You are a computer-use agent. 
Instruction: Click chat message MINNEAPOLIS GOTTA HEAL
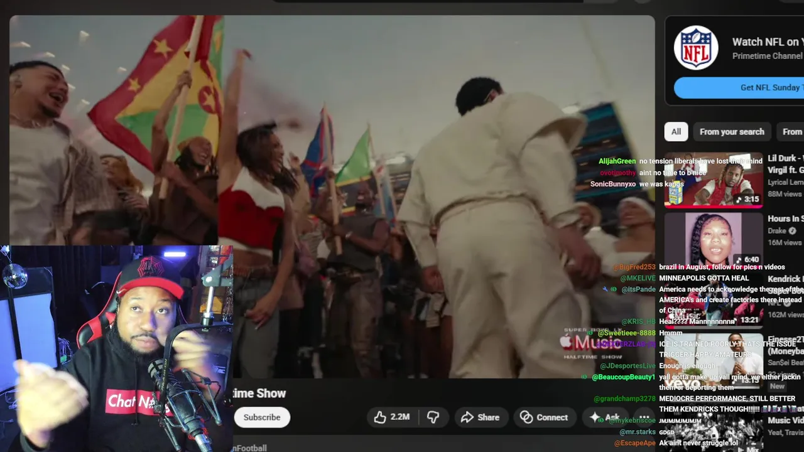(x=703, y=278)
